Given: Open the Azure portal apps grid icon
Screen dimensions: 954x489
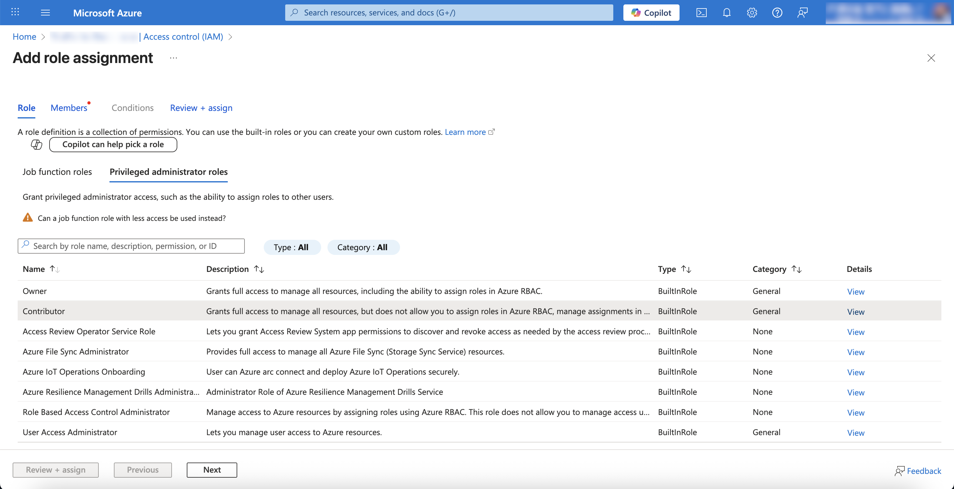Looking at the screenshot, I should pos(15,12).
